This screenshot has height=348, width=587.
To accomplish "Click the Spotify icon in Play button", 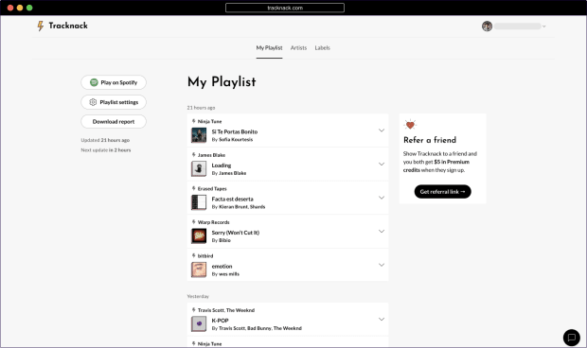I will [x=94, y=82].
